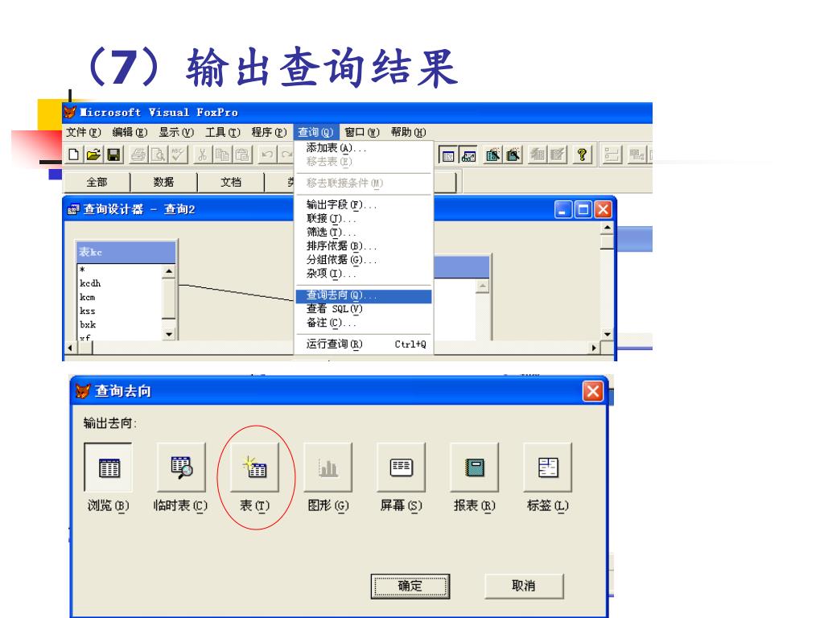Screen dimensions: 824x618
Task: Click the ABC spell check icon
Action: click(178, 154)
